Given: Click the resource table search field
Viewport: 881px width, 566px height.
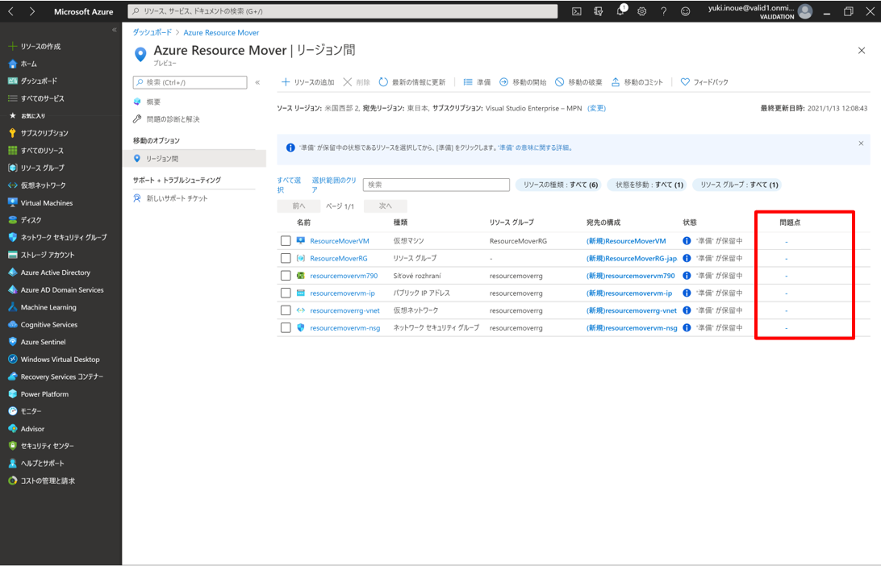Looking at the screenshot, I should (x=436, y=185).
